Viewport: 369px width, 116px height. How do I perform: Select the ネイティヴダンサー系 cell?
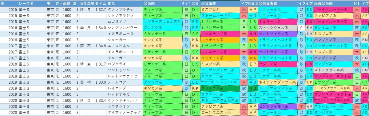click(x=278, y=82)
